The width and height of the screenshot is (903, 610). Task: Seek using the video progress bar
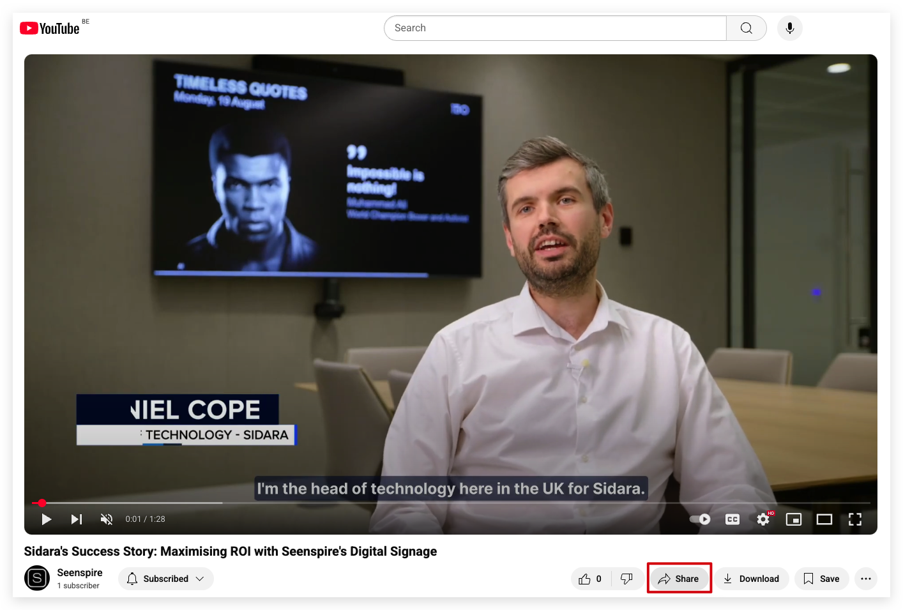click(451, 503)
